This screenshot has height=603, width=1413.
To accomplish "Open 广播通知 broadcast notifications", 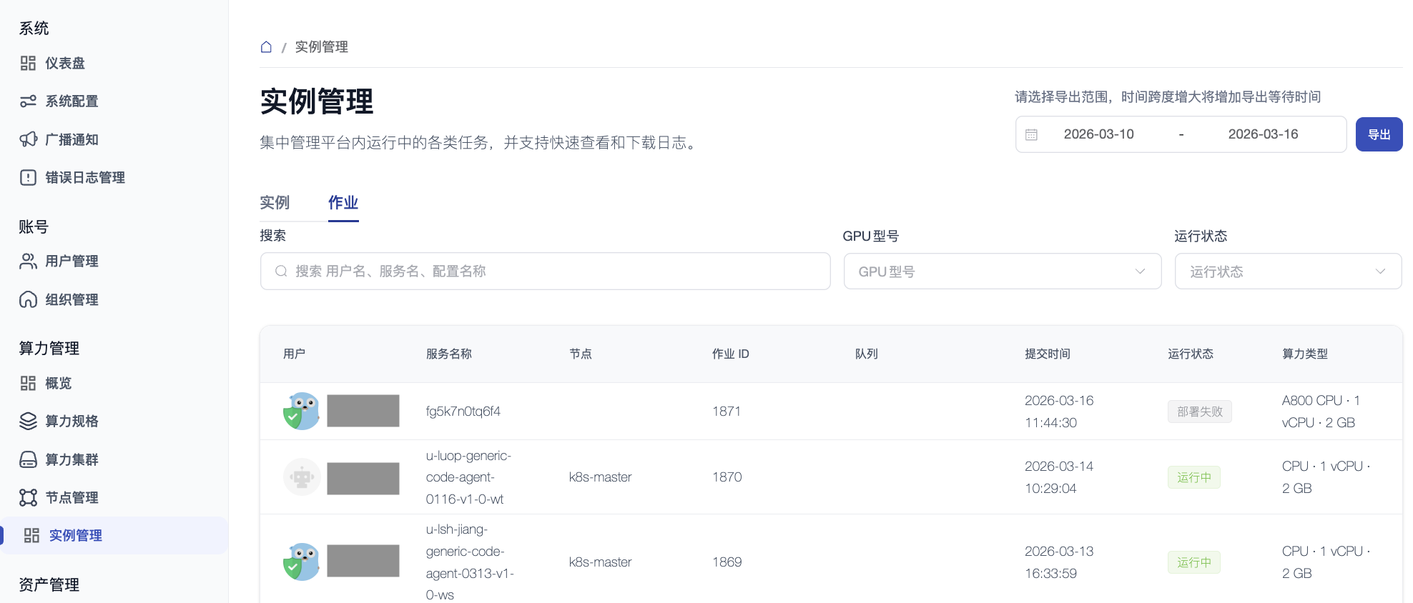I will [x=72, y=139].
